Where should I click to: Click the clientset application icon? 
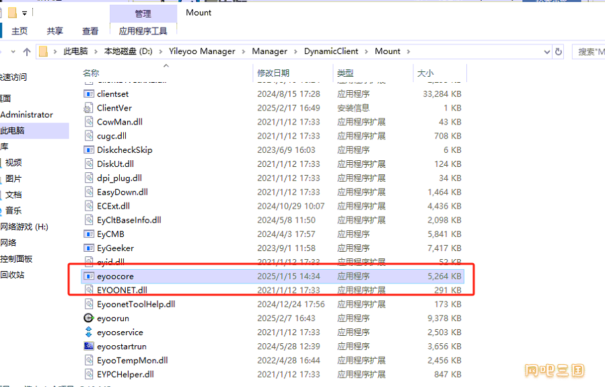[x=89, y=94]
